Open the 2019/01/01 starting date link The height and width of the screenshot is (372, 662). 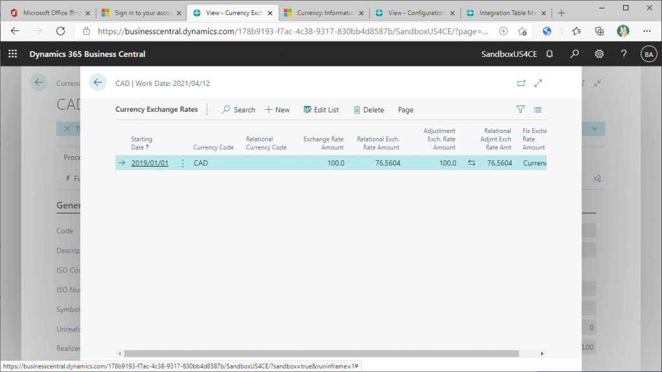pos(150,163)
